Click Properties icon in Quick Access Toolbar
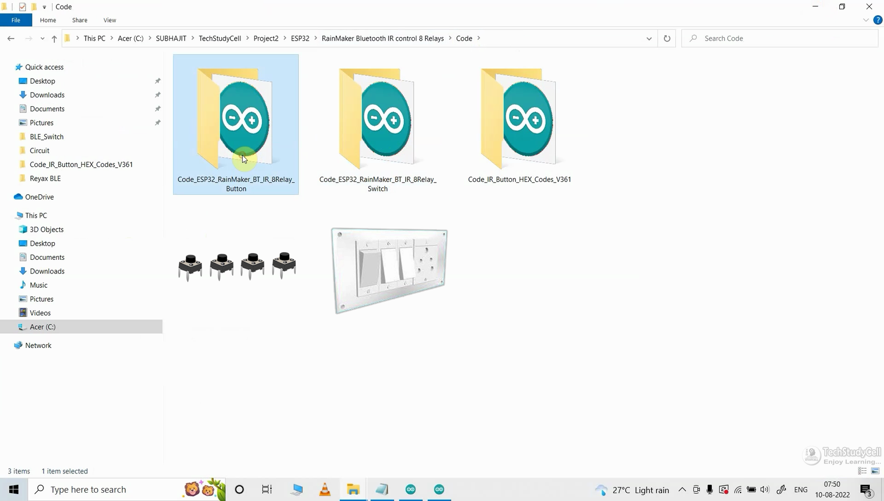Screen dimensions: 884x501 click(23, 7)
